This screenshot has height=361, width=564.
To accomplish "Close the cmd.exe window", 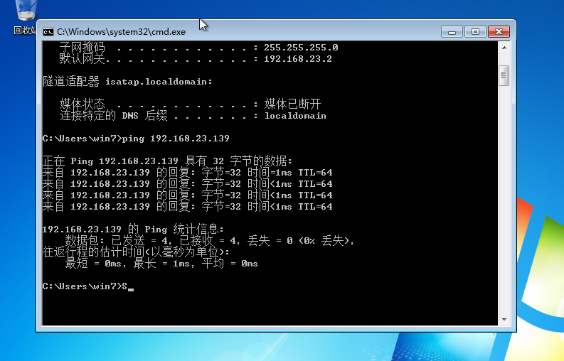I will tap(498, 31).
